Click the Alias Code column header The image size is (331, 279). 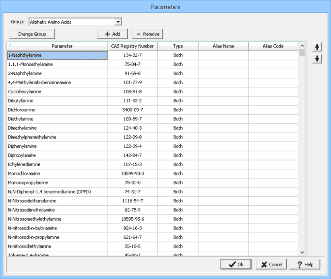(x=273, y=46)
